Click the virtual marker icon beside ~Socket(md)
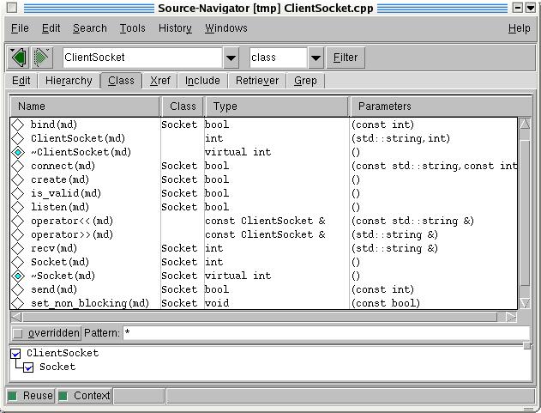This screenshot has width=541, height=413. pyautogui.click(x=18, y=276)
